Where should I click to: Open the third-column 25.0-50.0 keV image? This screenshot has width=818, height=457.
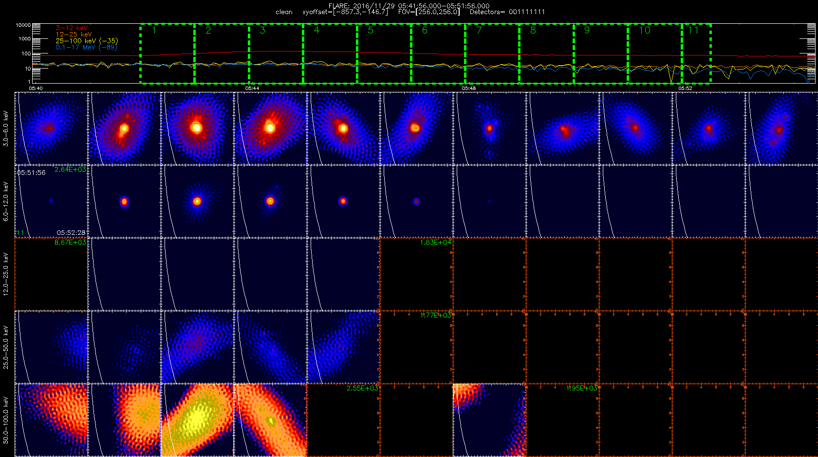pos(197,347)
